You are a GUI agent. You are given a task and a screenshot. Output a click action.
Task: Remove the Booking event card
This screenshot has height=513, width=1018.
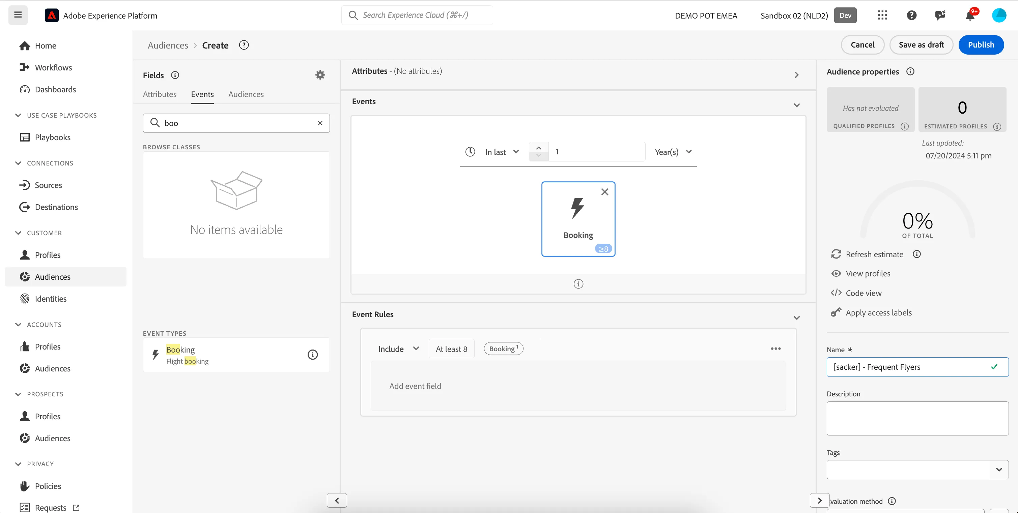pyautogui.click(x=605, y=192)
